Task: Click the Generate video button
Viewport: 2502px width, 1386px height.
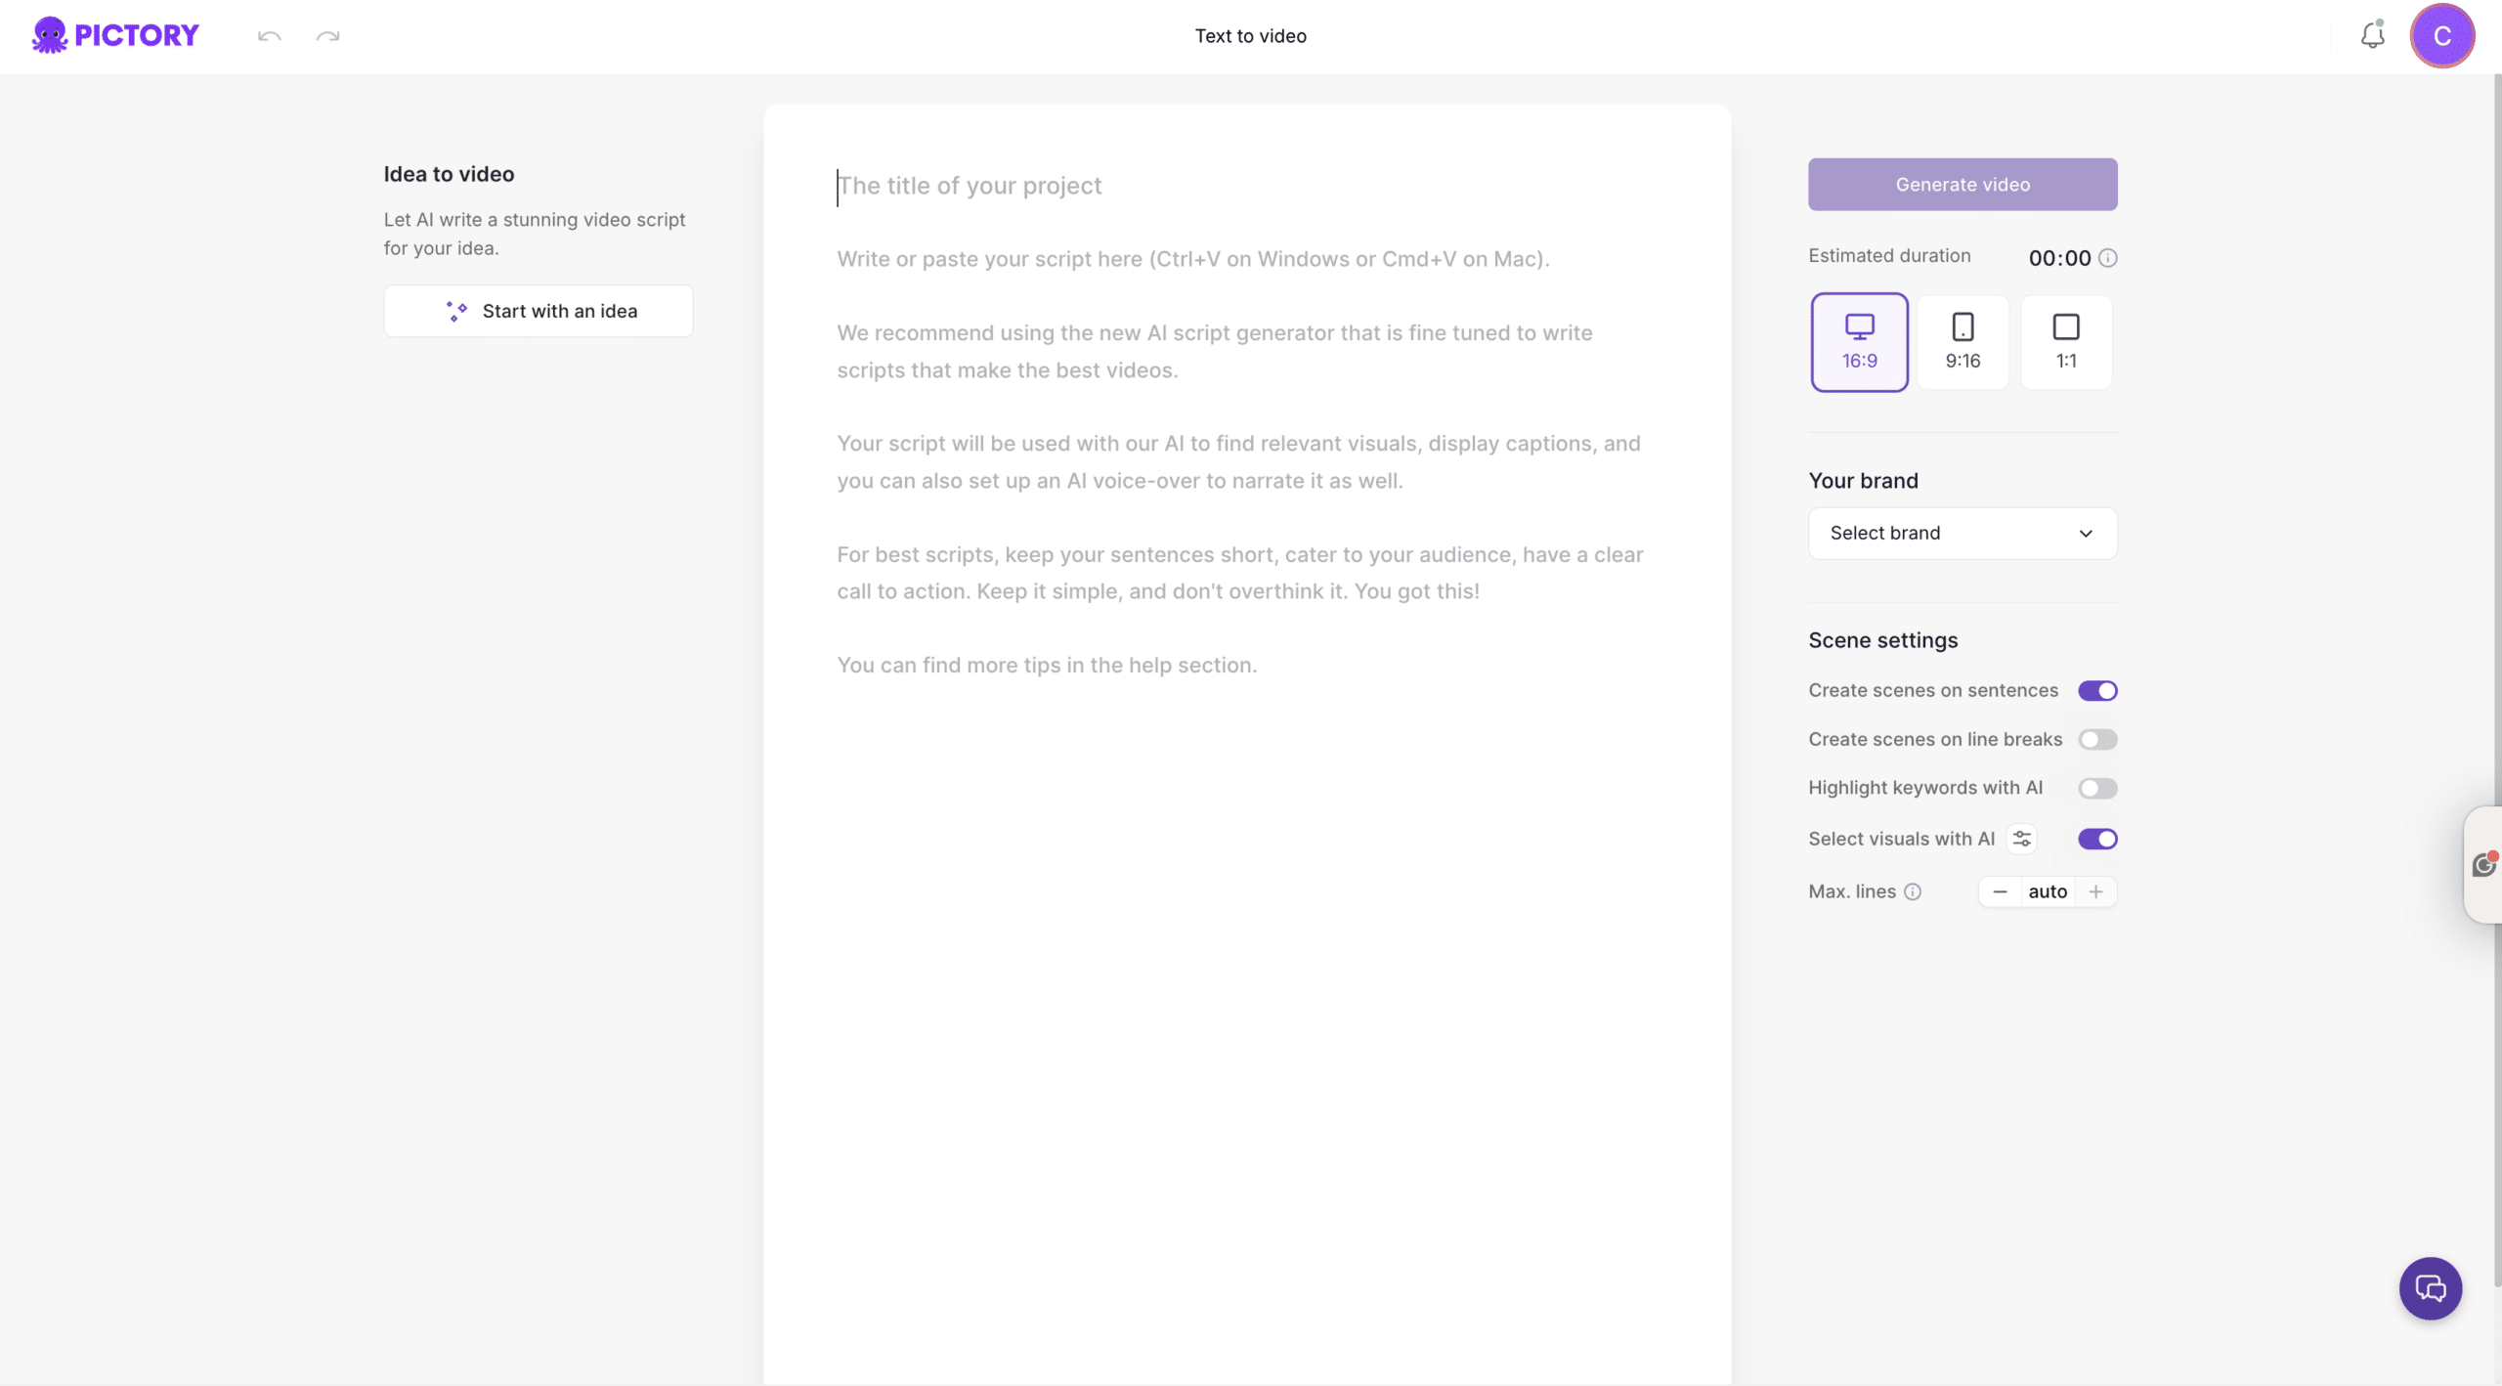Action: coord(1963,185)
